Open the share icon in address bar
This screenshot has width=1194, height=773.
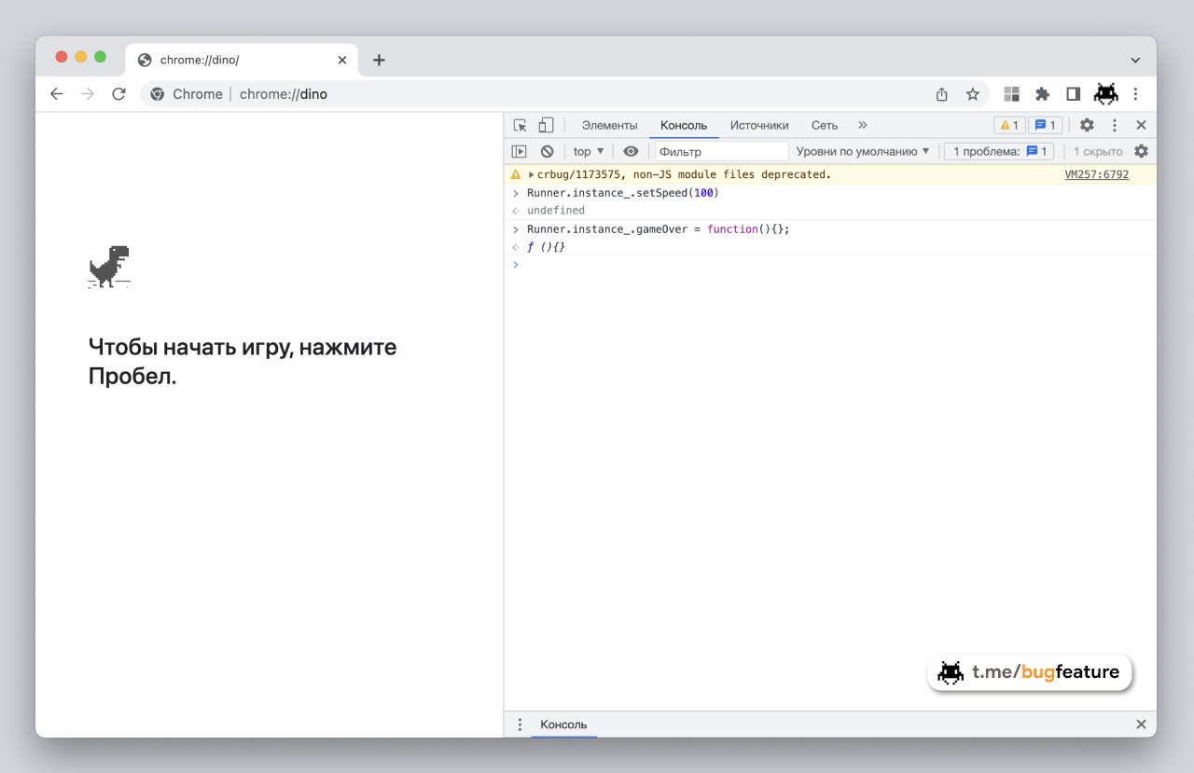coord(942,94)
